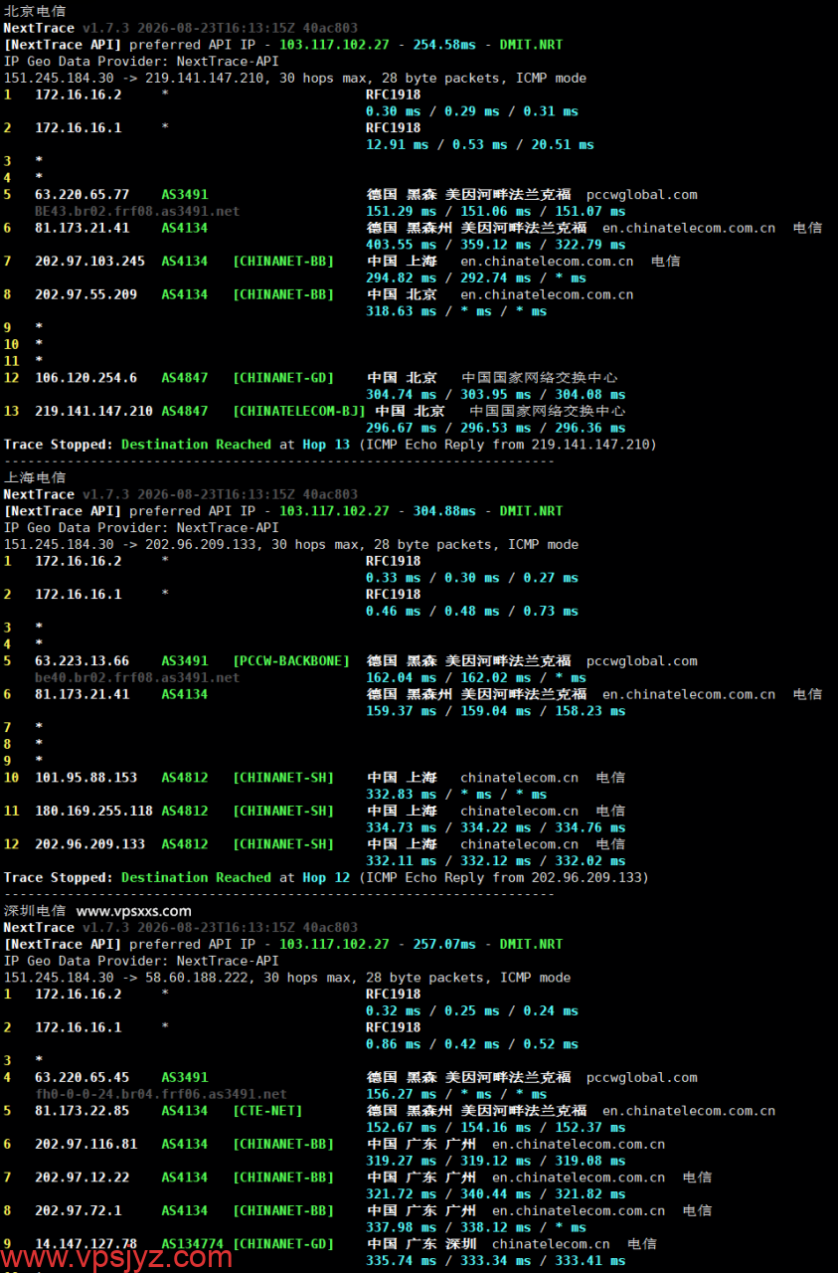Select hostname 'BE43.br02.frf08.as3491.net'

[x=137, y=211]
